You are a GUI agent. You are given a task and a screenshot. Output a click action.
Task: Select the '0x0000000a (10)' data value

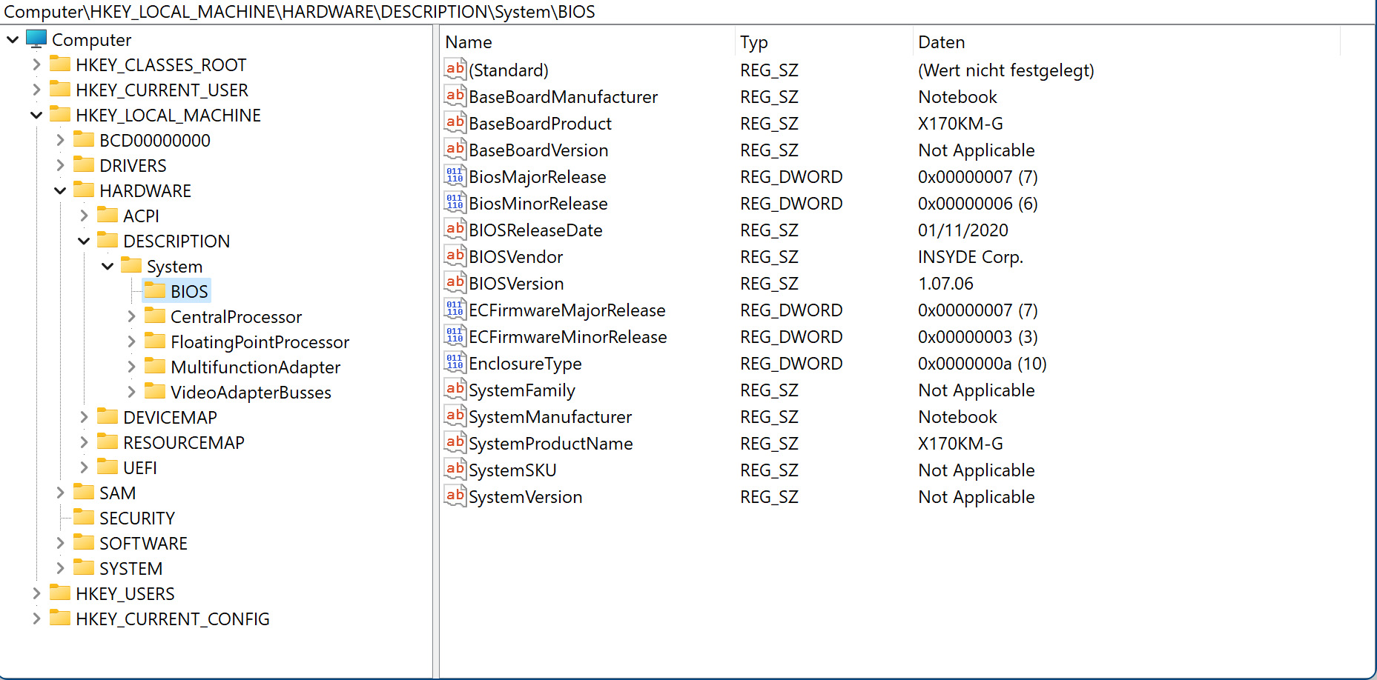click(x=982, y=364)
